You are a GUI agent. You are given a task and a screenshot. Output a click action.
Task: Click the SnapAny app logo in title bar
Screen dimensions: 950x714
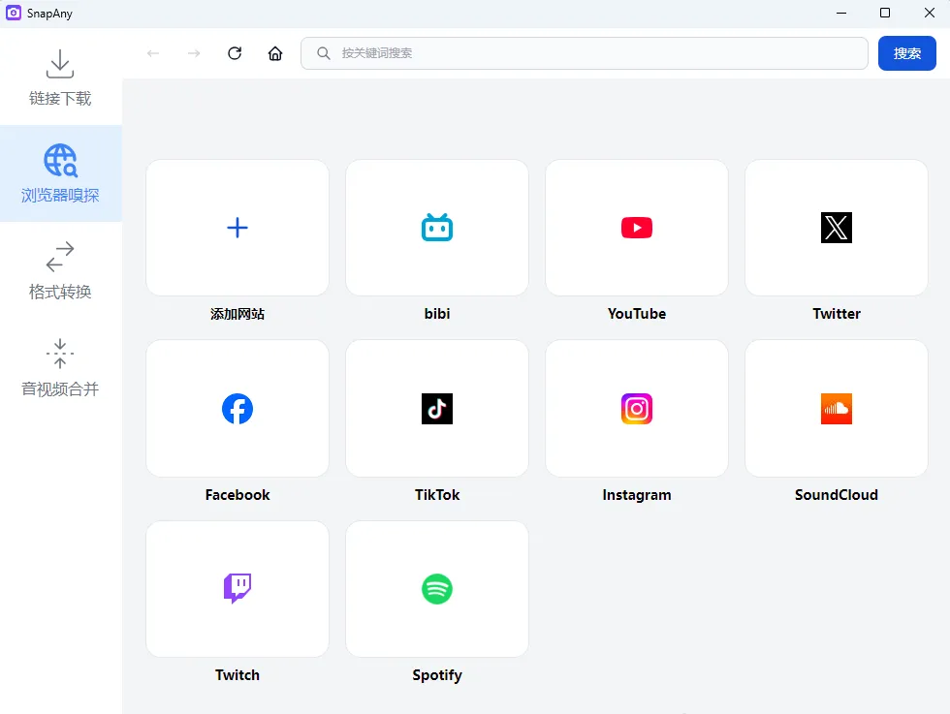(x=14, y=13)
